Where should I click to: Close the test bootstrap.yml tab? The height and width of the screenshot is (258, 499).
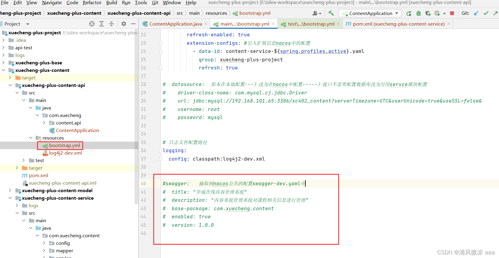pyautogui.click(x=338, y=24)
